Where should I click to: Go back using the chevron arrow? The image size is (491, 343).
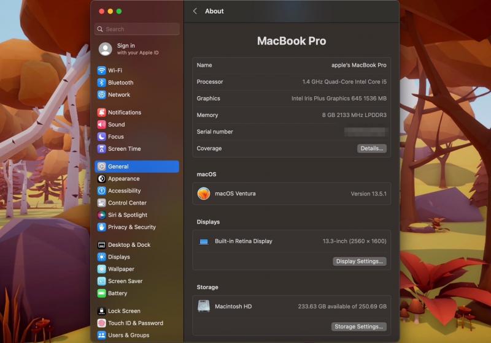pos(195,11)
